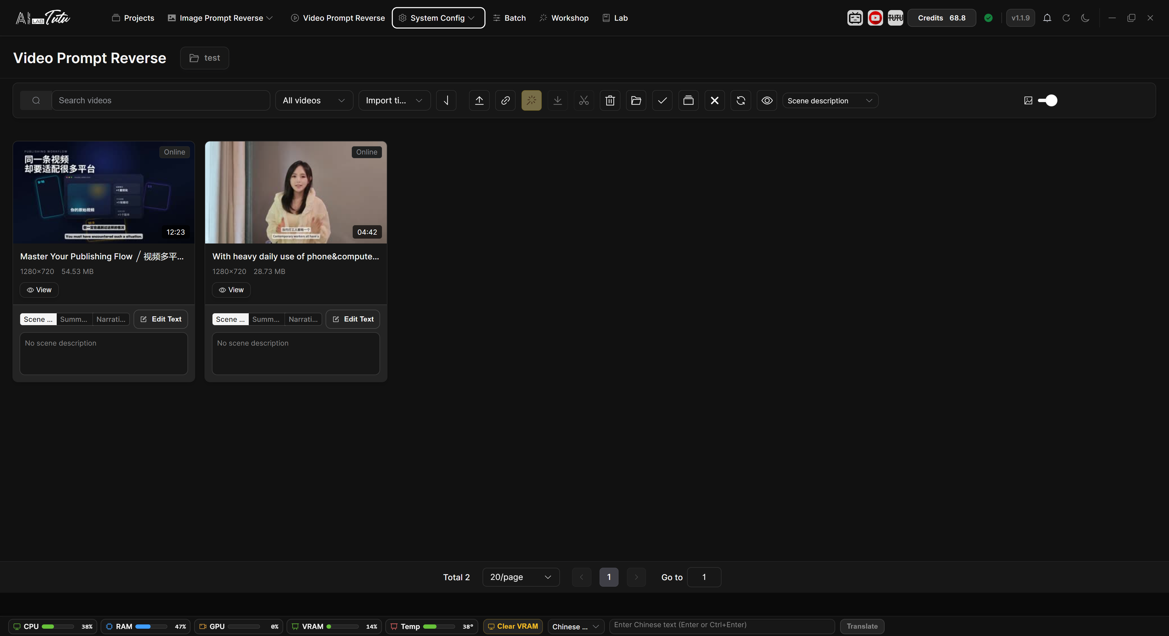1169x636 pixels.
Task: Click the green status check icon
Action: click(x=988, y=18)
